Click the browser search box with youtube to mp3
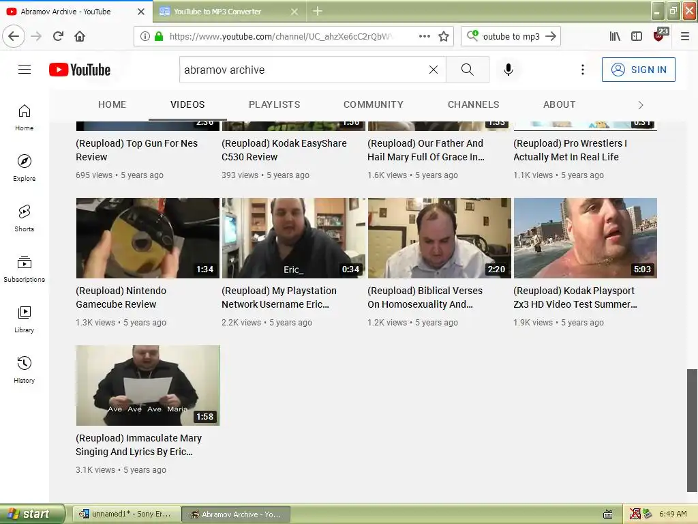 pyautogui.click(x=511, y=36)
